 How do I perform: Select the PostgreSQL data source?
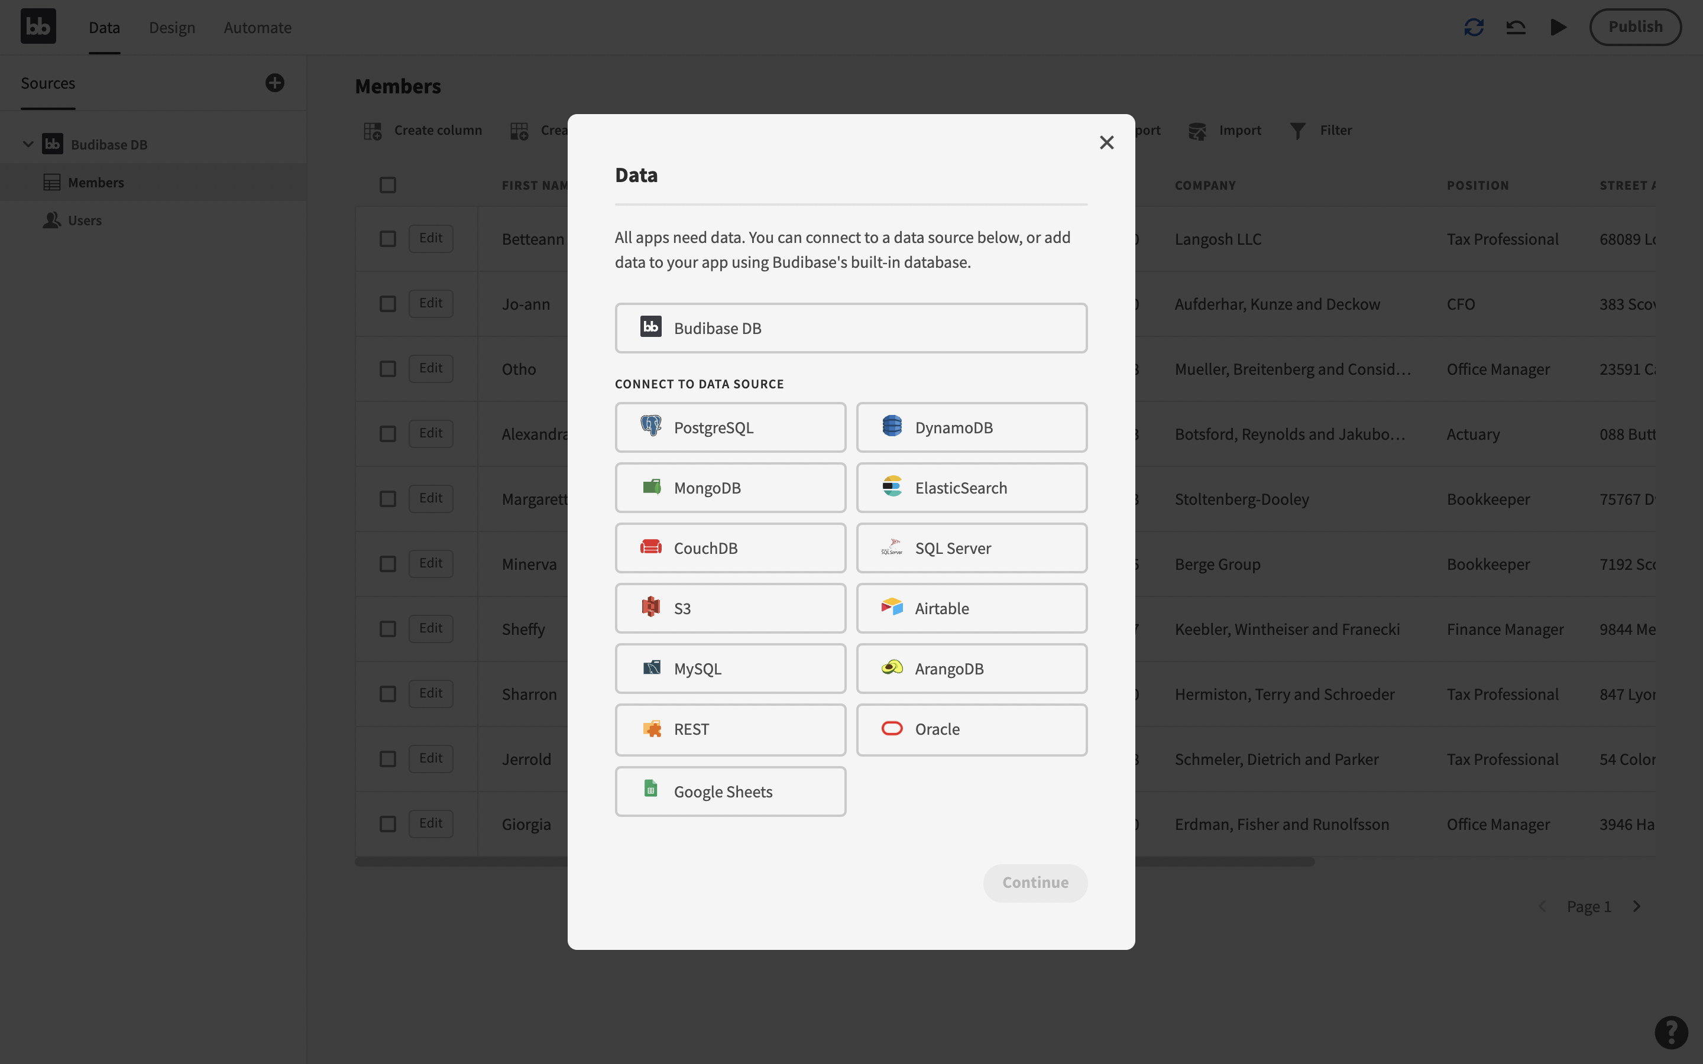pos(730,427)
